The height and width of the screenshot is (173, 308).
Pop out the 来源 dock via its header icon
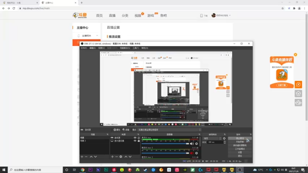click(x=138, y=135)
